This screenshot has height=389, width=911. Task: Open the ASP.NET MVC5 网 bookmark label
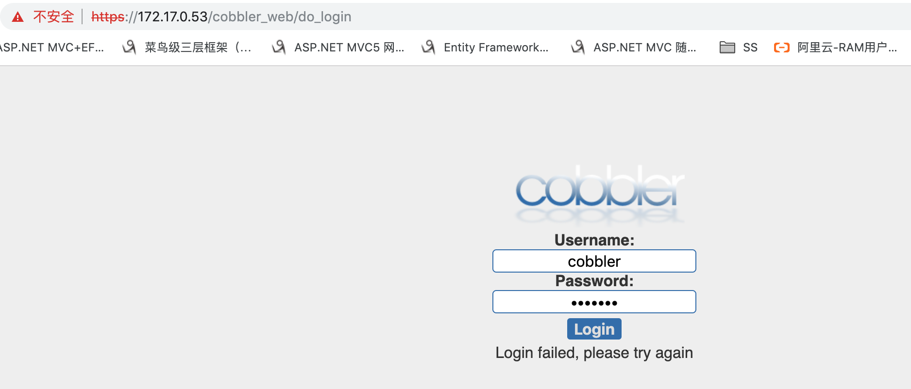pyautogui.click(x=349, y=48)
